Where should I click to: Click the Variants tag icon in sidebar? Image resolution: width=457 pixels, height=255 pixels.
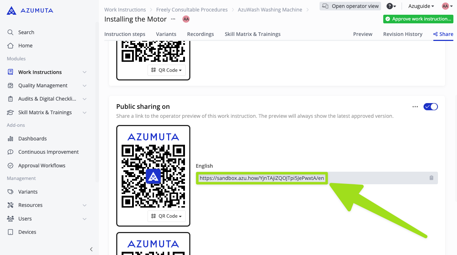[x=10, y=192]
